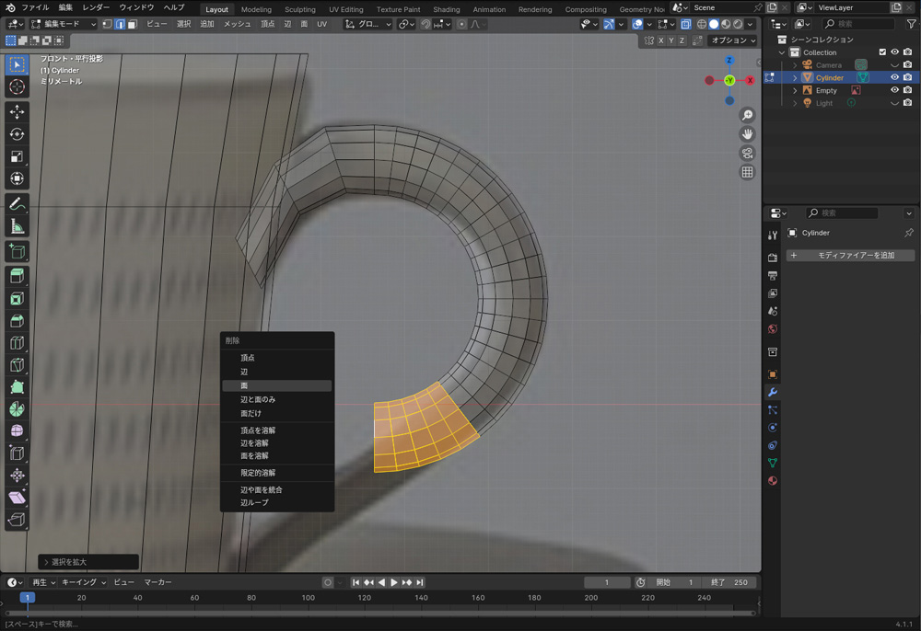Select the Move tool in the toolbar

17,111
